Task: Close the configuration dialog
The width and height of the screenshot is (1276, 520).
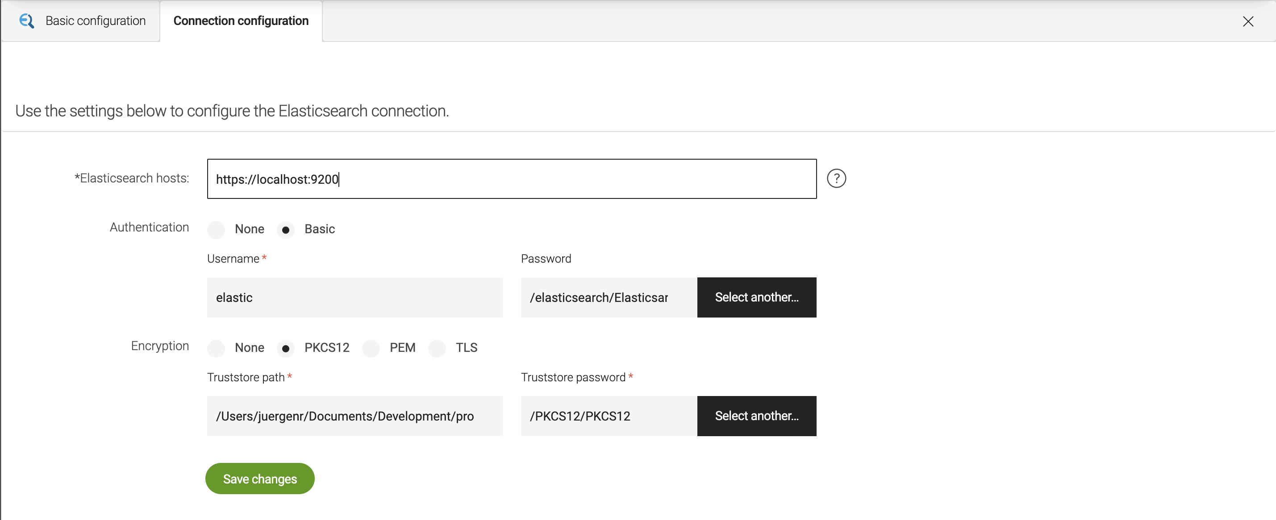Action: point(1248,21)
